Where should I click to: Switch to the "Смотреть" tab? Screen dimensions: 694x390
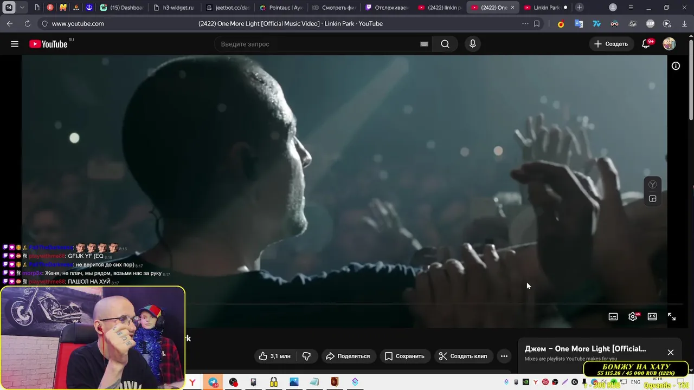pos(333,8)
